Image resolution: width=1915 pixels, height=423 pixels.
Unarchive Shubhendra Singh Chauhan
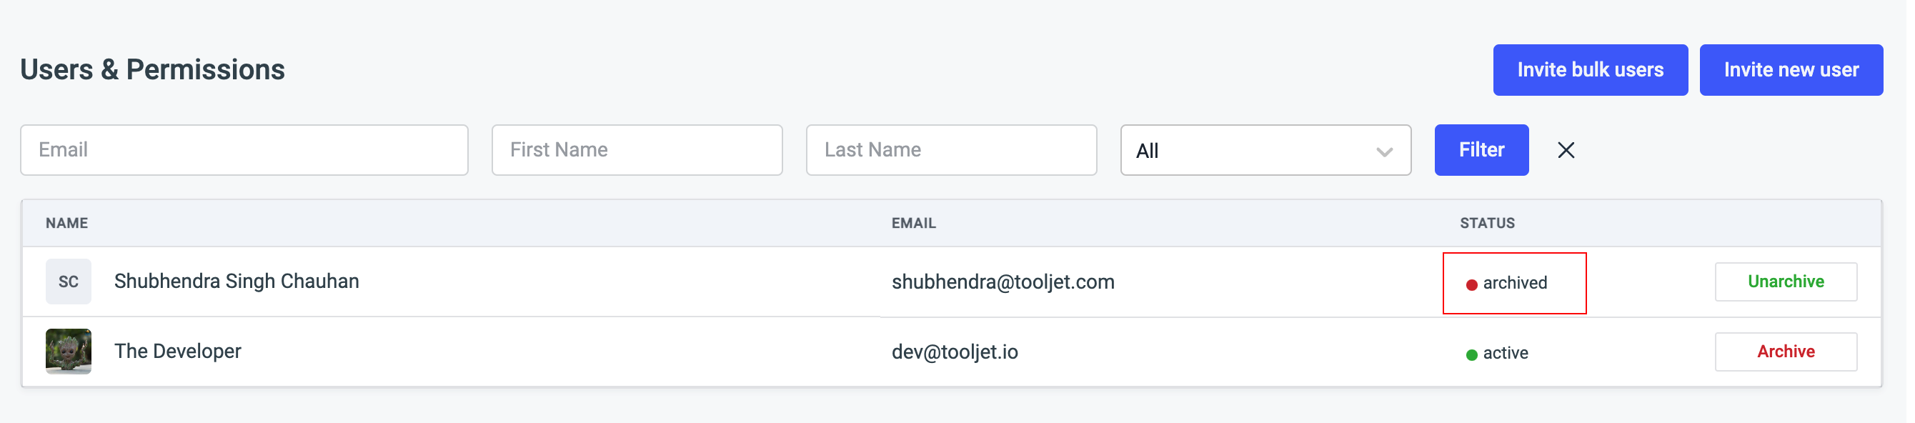click(1785, 282)
